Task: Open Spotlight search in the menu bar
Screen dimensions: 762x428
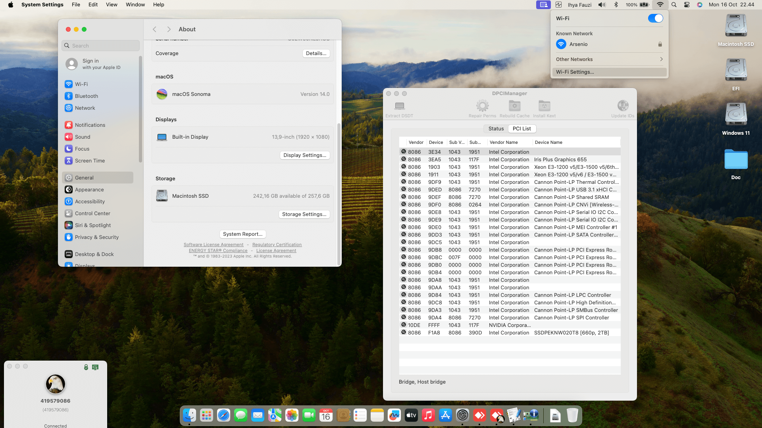Action: coord(674,5)
